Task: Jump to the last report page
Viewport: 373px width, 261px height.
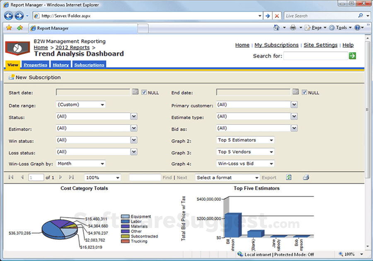Action: [x=71, y=177]
